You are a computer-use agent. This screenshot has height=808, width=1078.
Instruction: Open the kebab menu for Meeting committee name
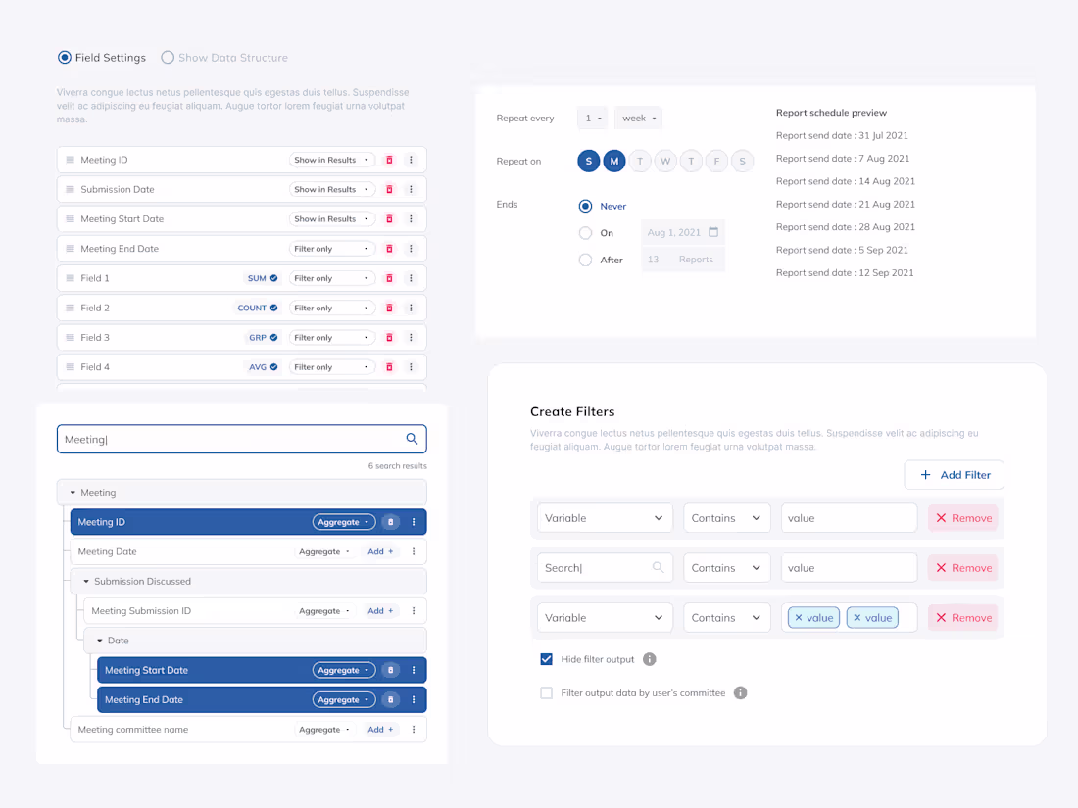click(413, 729)
